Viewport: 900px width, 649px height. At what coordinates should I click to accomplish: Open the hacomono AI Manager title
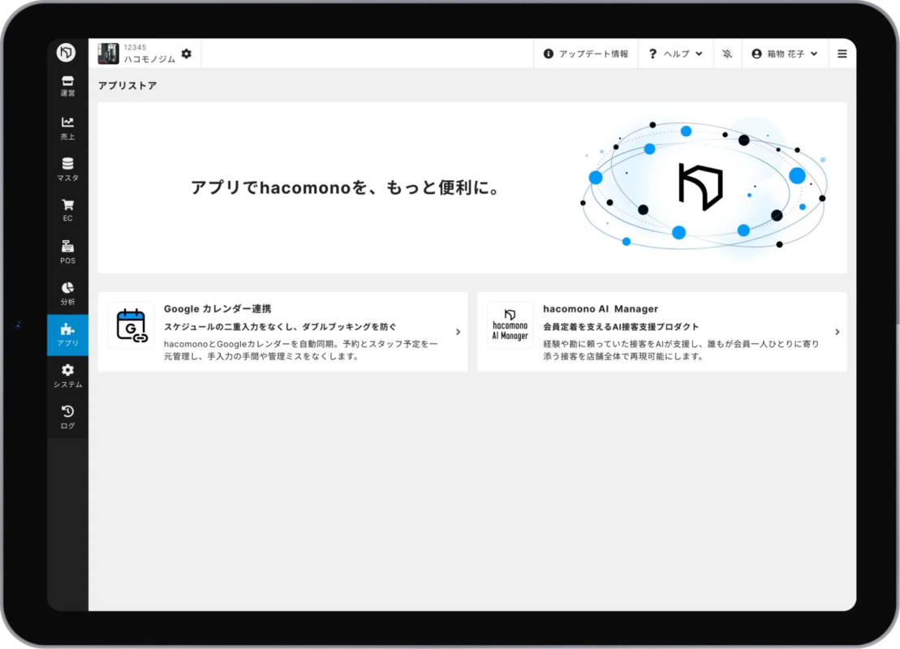601,309
